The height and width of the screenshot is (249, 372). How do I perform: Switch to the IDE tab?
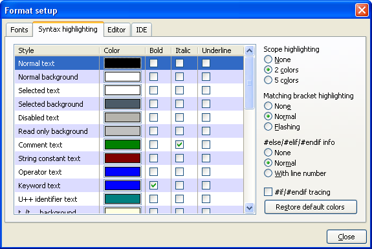point(142,30)
